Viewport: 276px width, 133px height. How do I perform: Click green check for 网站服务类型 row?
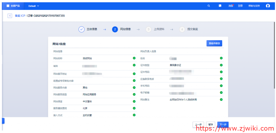point(134,94)
